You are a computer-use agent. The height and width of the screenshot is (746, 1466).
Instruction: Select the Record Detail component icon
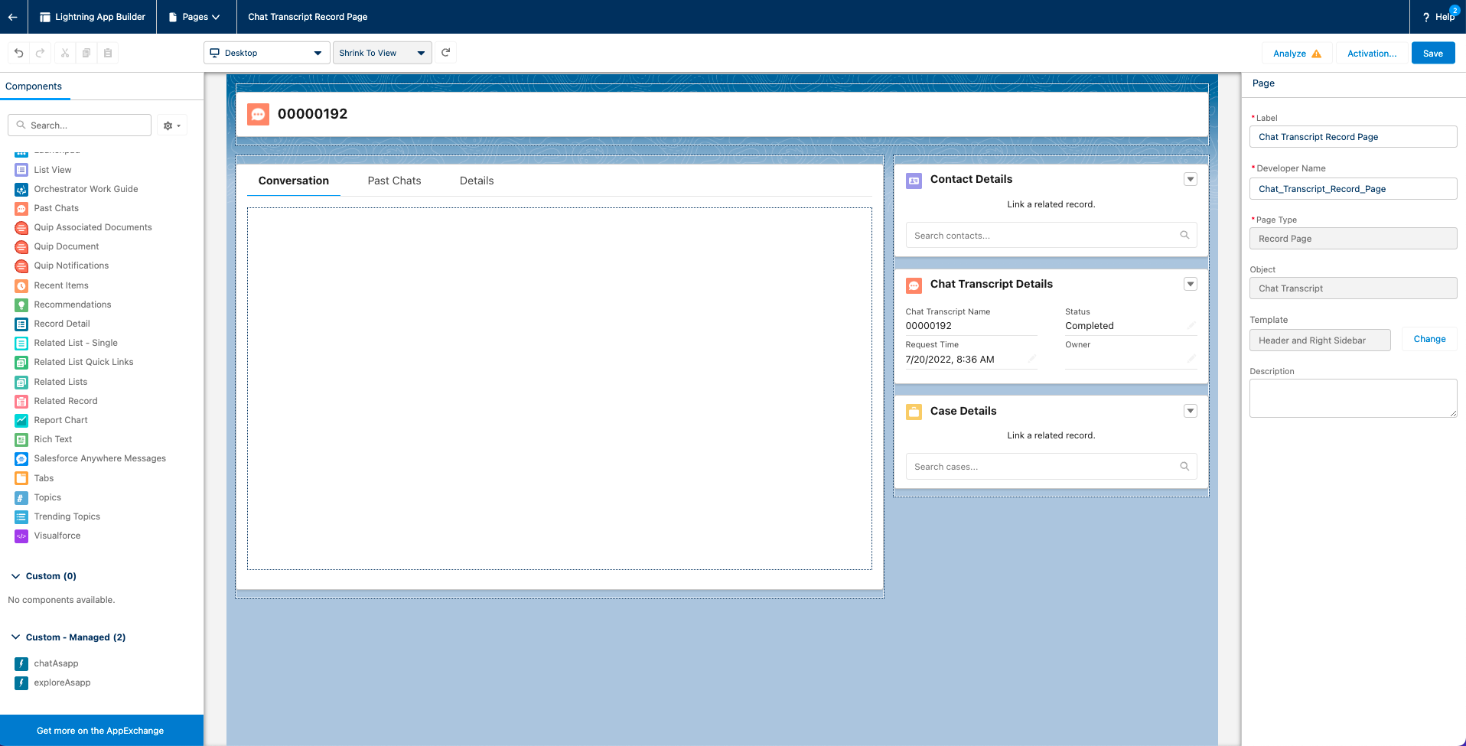coord(21,324)
